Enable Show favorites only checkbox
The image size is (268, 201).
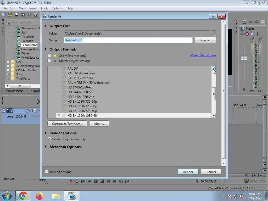49,55
